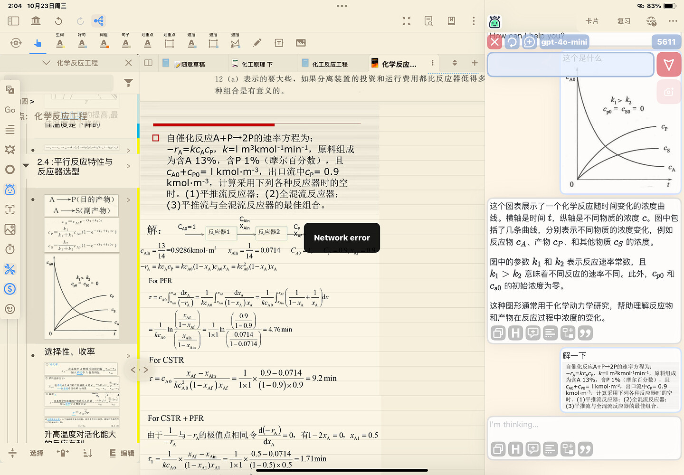Viewport: 684px width, 475px height.
Task: Open the OCR text recognition icon in left strip
Action: click(x=9, y=209)
